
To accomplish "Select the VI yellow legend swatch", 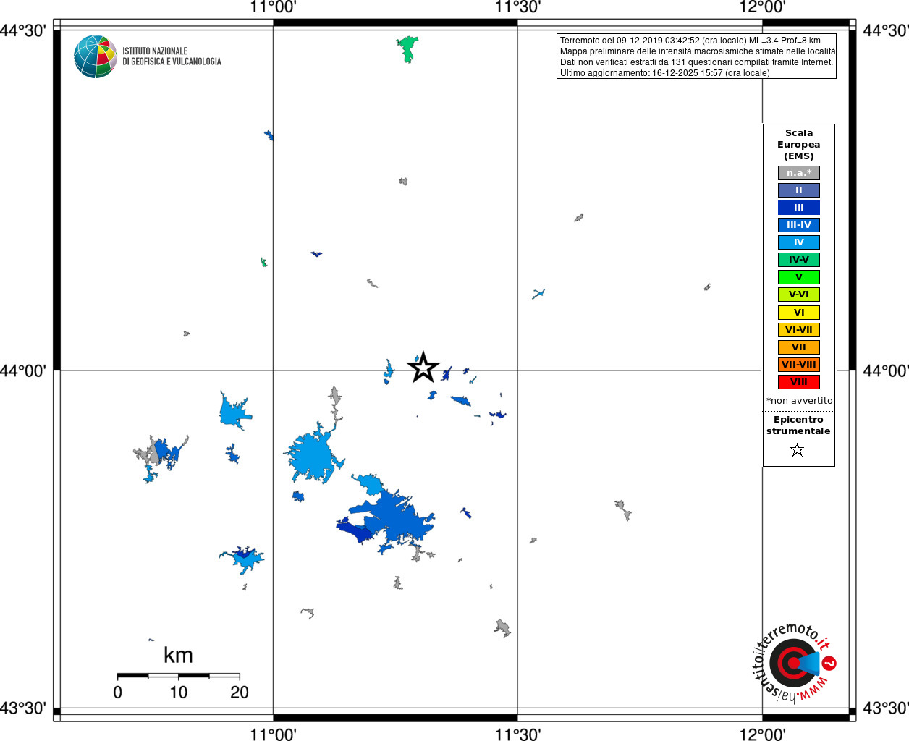I will (799, 313).
